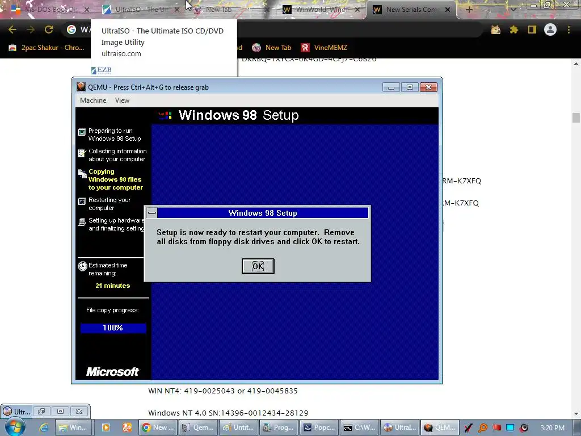Click the QEMU window title icon
This screenshot has height=436, width=581.
coord(81,87)
